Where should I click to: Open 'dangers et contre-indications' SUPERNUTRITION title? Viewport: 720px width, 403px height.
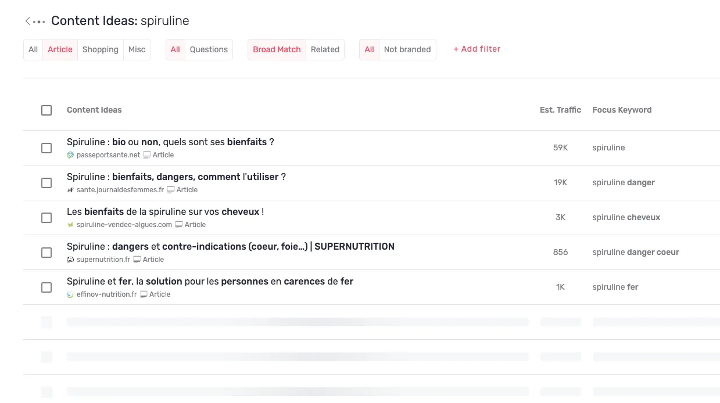[x=231, y=247]
